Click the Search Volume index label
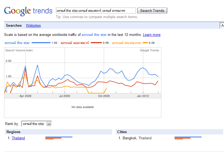 (19, 50)
